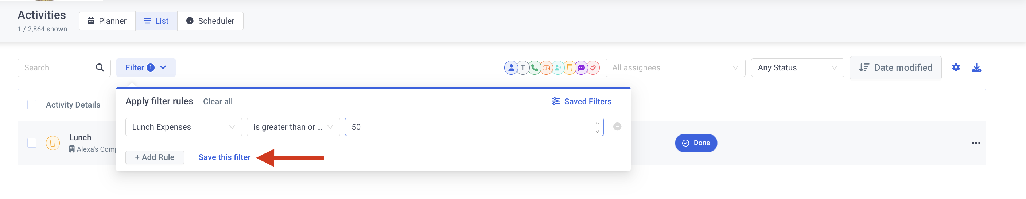Open the three-dot menu for the Lunch row
1026x199 pixels.
976,143
